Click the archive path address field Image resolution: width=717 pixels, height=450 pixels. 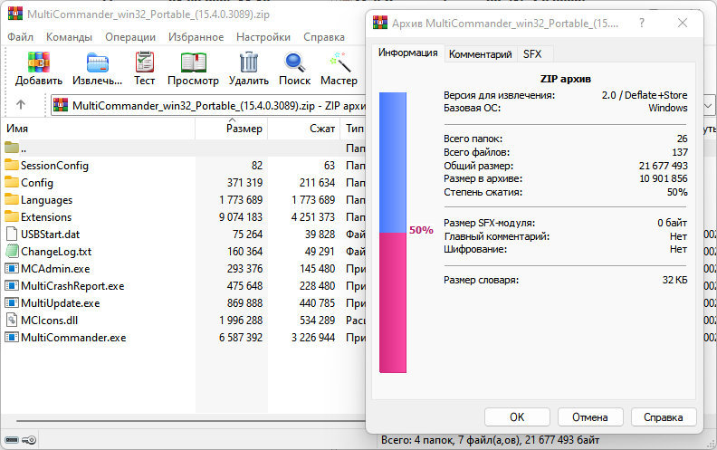coord(208,105)
